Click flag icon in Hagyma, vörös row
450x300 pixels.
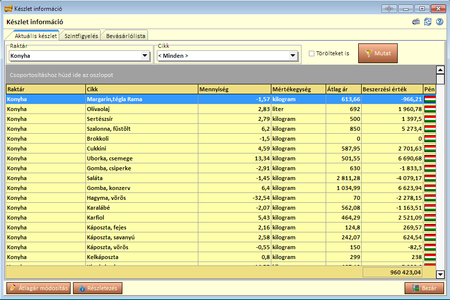click(430, 198)
